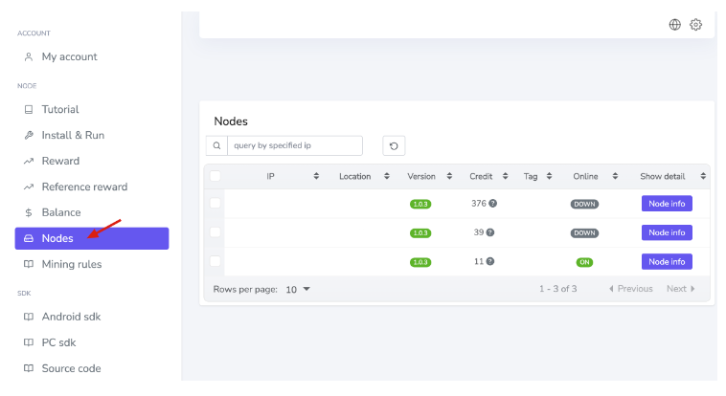Viewport: 726px width, 396px height.
Task: Tick the select-all checkbox in table header
Action: [x=216, y=176]
